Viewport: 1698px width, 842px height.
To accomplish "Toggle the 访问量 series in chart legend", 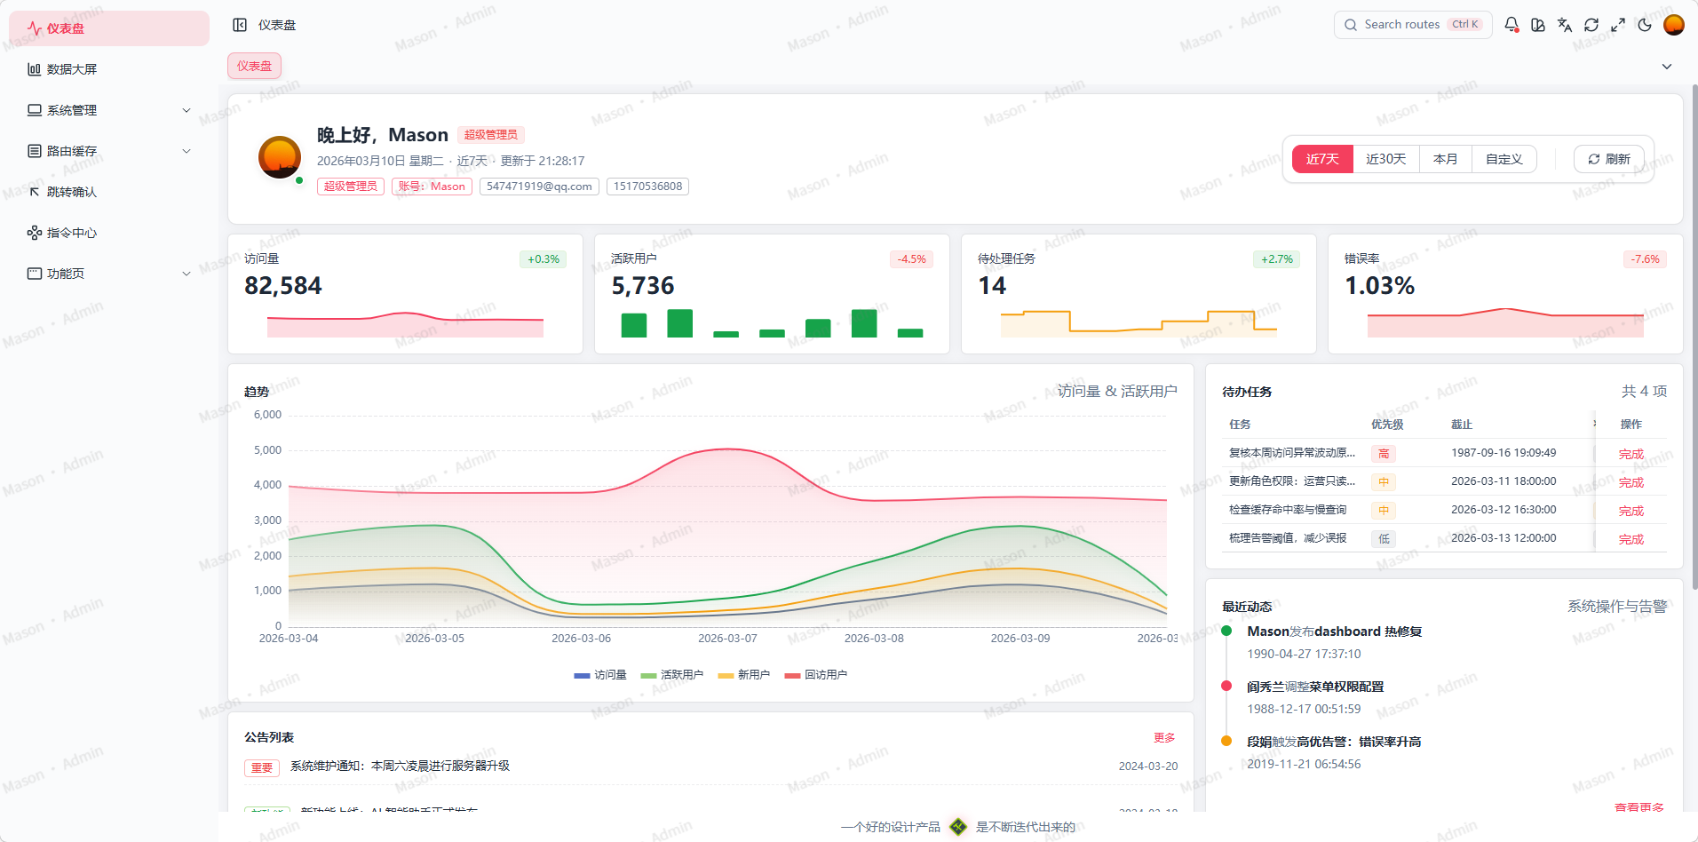I will 600,675.
